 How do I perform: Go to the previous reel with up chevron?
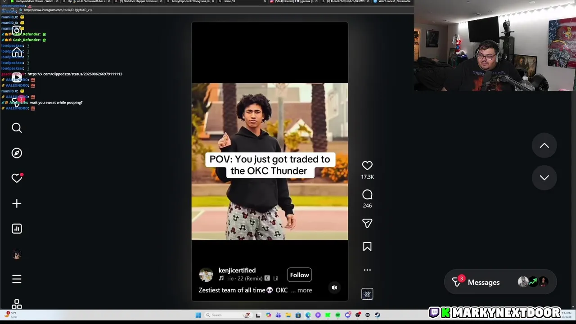(x=544, y=145)
